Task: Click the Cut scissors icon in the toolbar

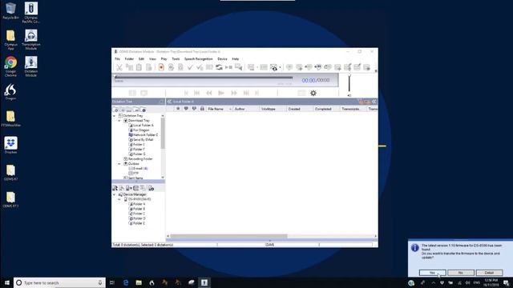Action: coord(119,67)
